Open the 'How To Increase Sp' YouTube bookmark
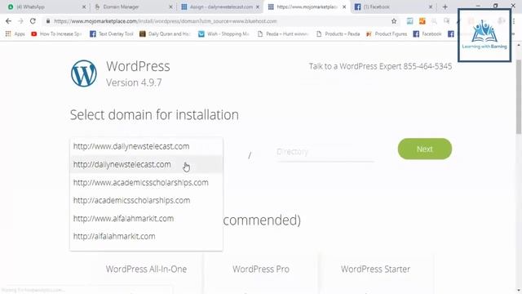The width and height of the screenshot is (522, 294). pyautogui.click(x=56, y=33)
